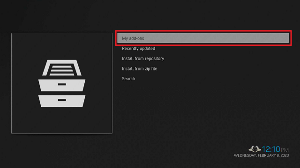The height and width of the screenshot is (168, 300).
Task: Choose Install from repository
Action: (143, 58)
